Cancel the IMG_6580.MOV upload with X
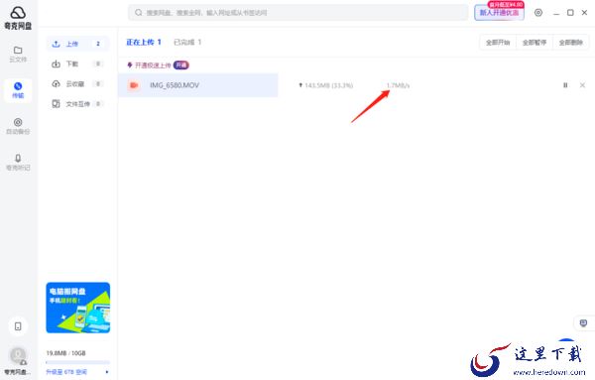 point(582,85)
